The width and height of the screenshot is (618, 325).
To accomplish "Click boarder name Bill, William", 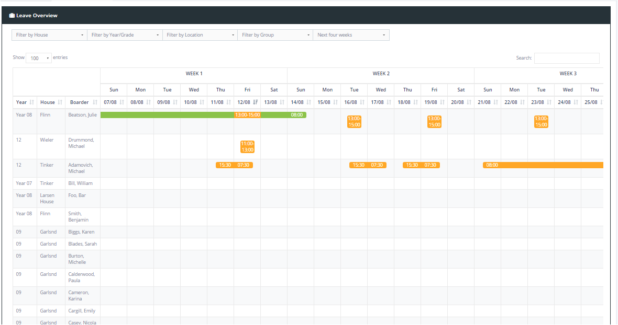I will [x=81, y=183].
